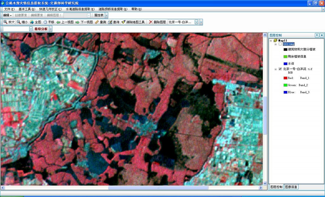Switch to the 图像信息 tab
Screen dimensions: 325x197
[x=291, y=187]
